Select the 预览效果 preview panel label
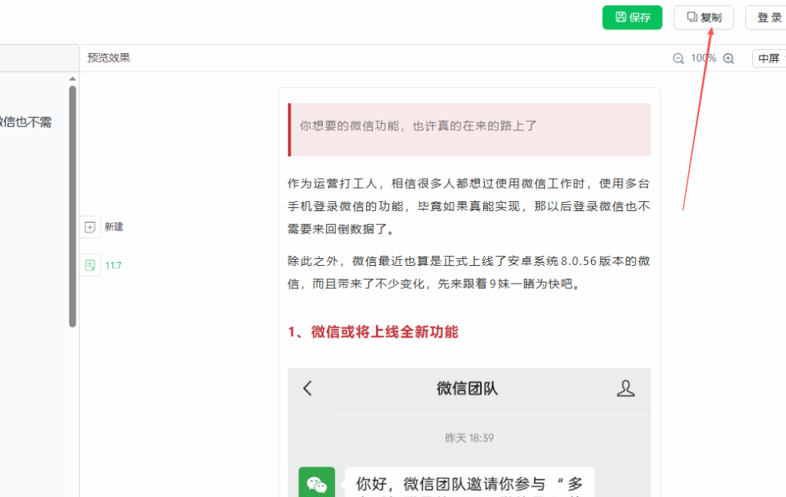Screen dimensions: 786x497 [x=109, y=58]
